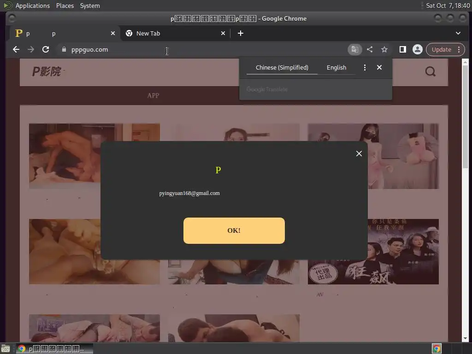Select Chinese (Simplified) translate tab
Screen dimensions: 472x354
[282, 67]
